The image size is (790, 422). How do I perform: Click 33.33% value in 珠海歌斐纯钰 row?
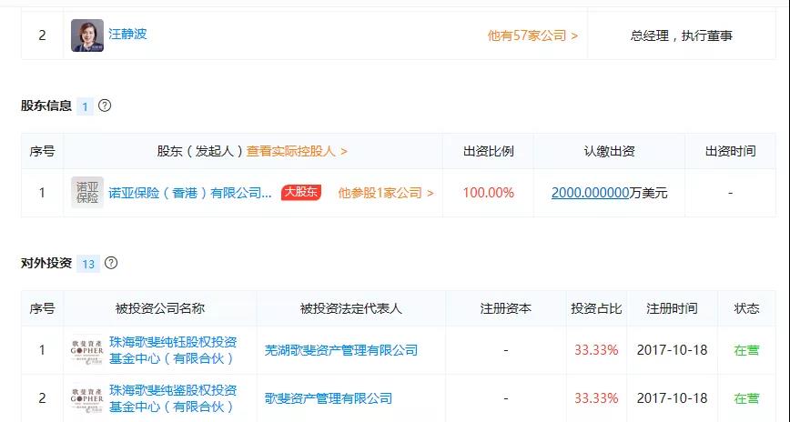tap(596, 350)
